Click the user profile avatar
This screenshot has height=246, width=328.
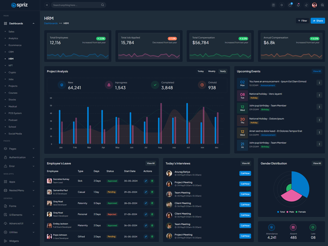pyautogui.click(x=314, y=5)
